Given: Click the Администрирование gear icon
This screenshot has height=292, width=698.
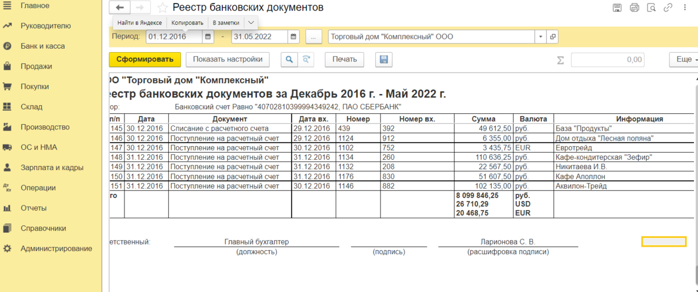Looking at the screenshot, I should 8,248.
